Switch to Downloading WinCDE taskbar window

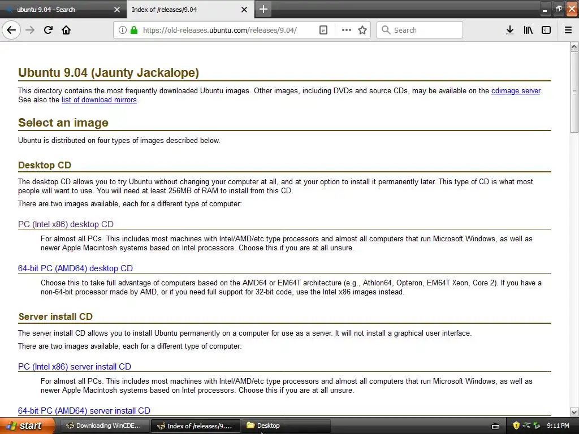105,426
